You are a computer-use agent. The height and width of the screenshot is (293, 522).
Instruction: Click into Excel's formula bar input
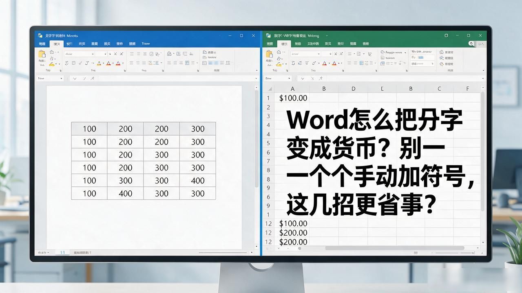(406, 78)
